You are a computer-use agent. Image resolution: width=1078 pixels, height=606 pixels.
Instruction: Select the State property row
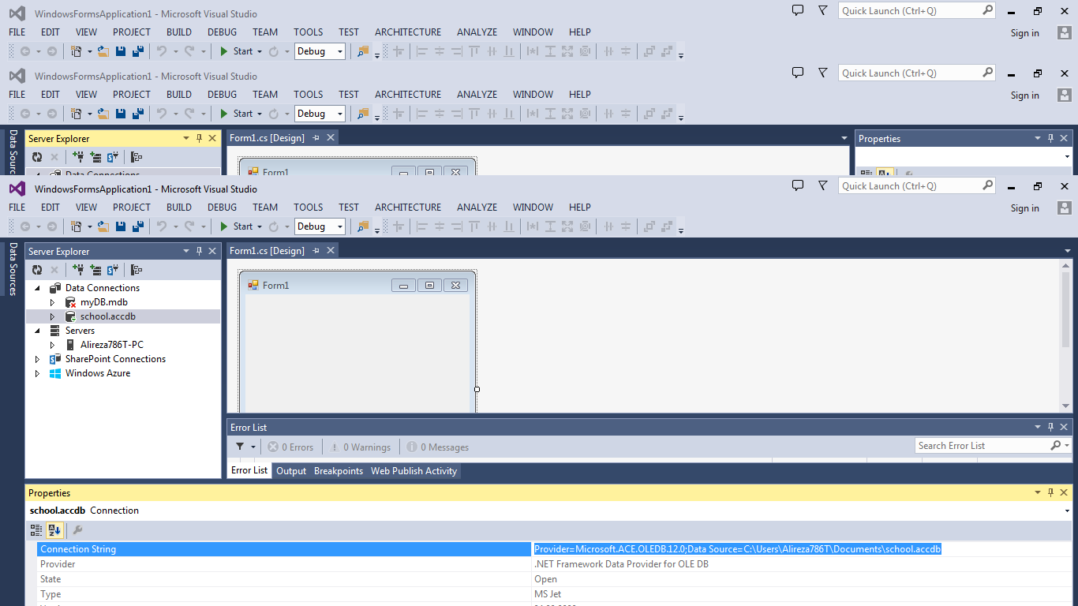555,579
